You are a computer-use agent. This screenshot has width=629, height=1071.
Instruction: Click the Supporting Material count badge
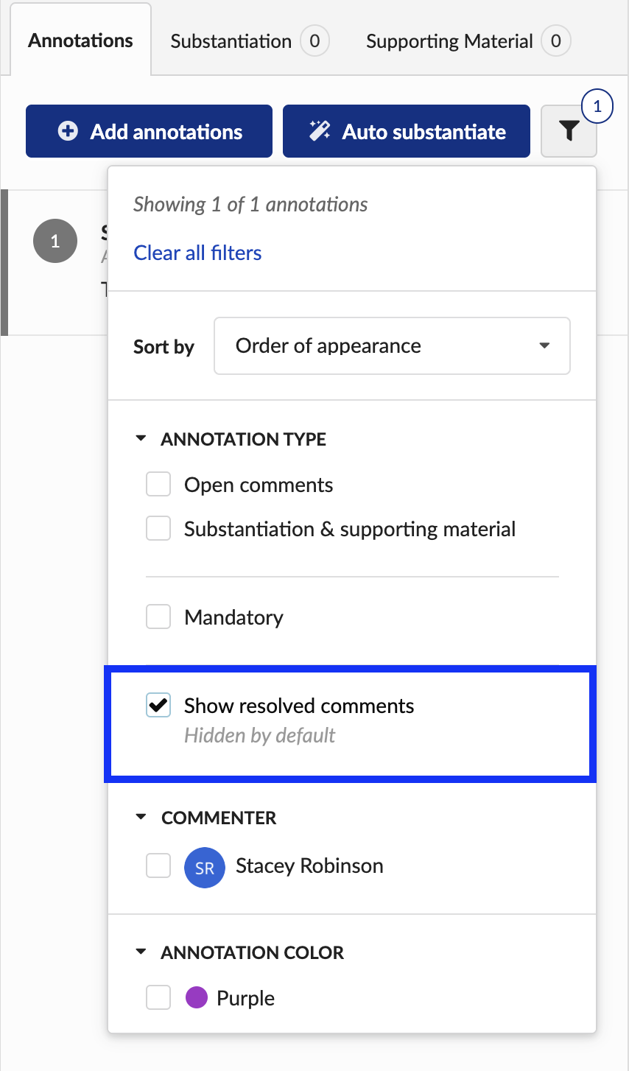(556, 41)
